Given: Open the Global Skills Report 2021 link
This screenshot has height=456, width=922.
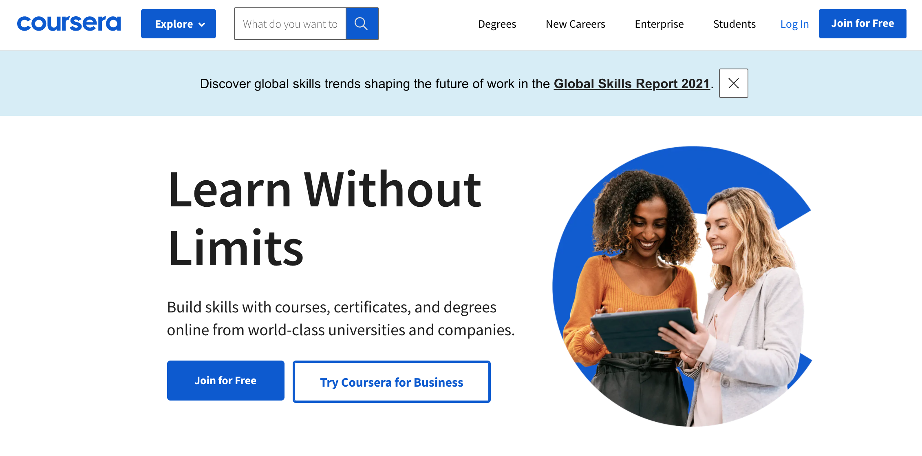Looking at the screenshot, I should pos(631,84).
